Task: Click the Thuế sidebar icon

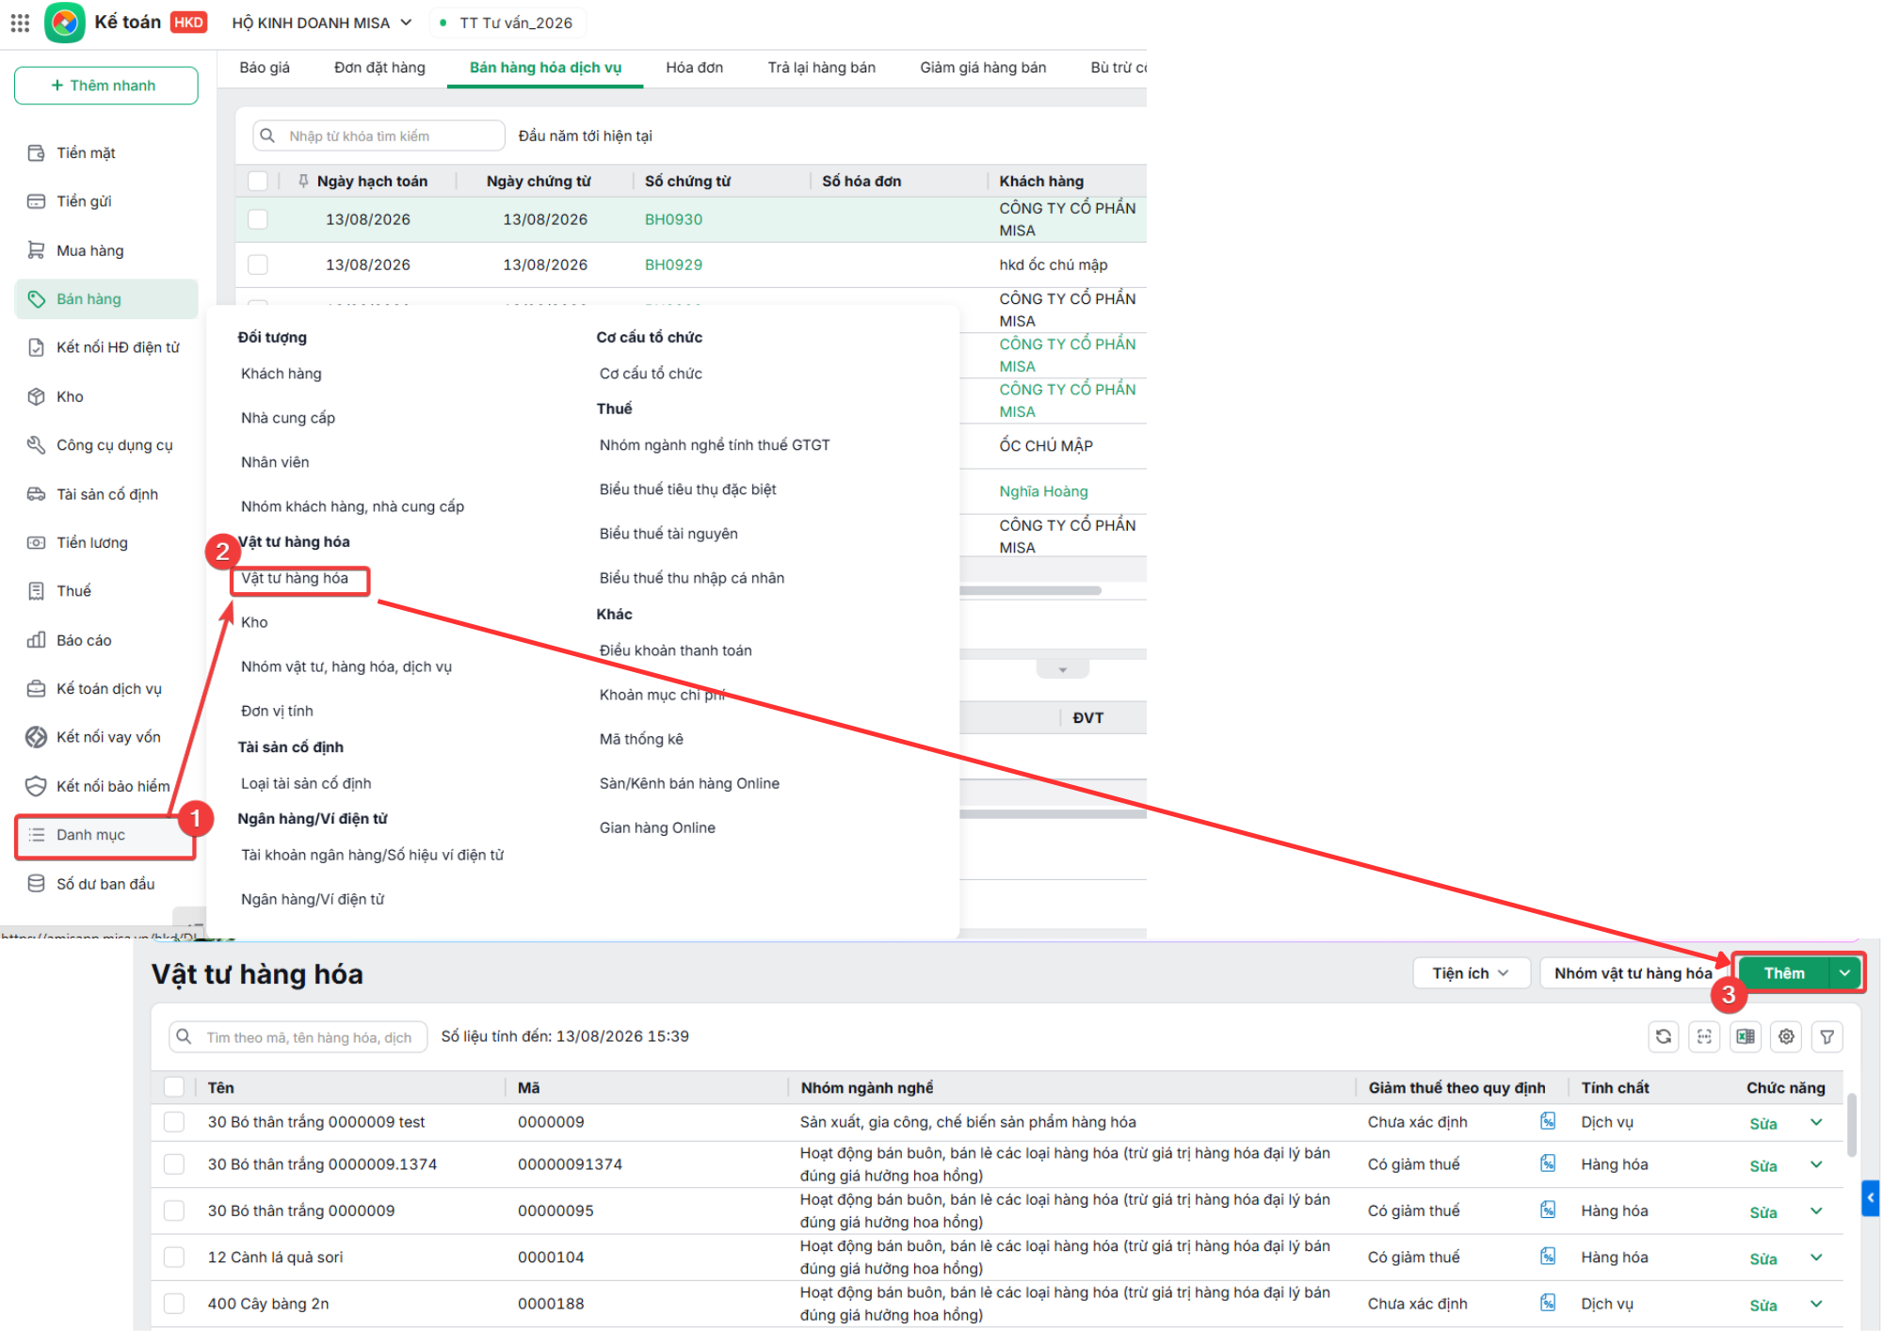Action: [36, 591]
